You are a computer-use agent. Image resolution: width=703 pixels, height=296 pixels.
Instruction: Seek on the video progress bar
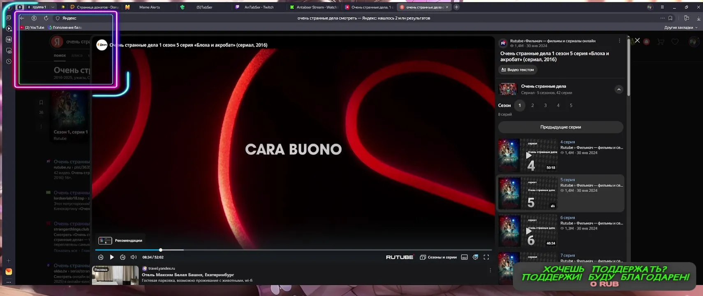click(x=294, y=250)
